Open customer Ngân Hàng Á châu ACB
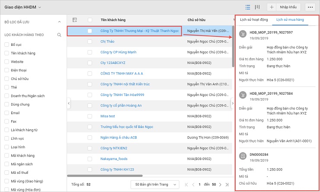Viewport: 320px width, 192px height. click(x=118, y=138)
